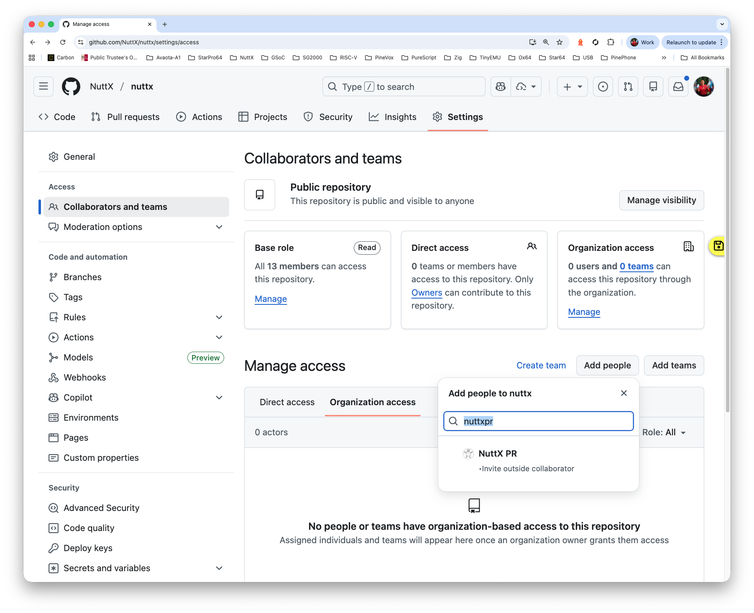754x613 pixels.
Task: Expand Moderation options in sidebar
Action: coord(219,227)
